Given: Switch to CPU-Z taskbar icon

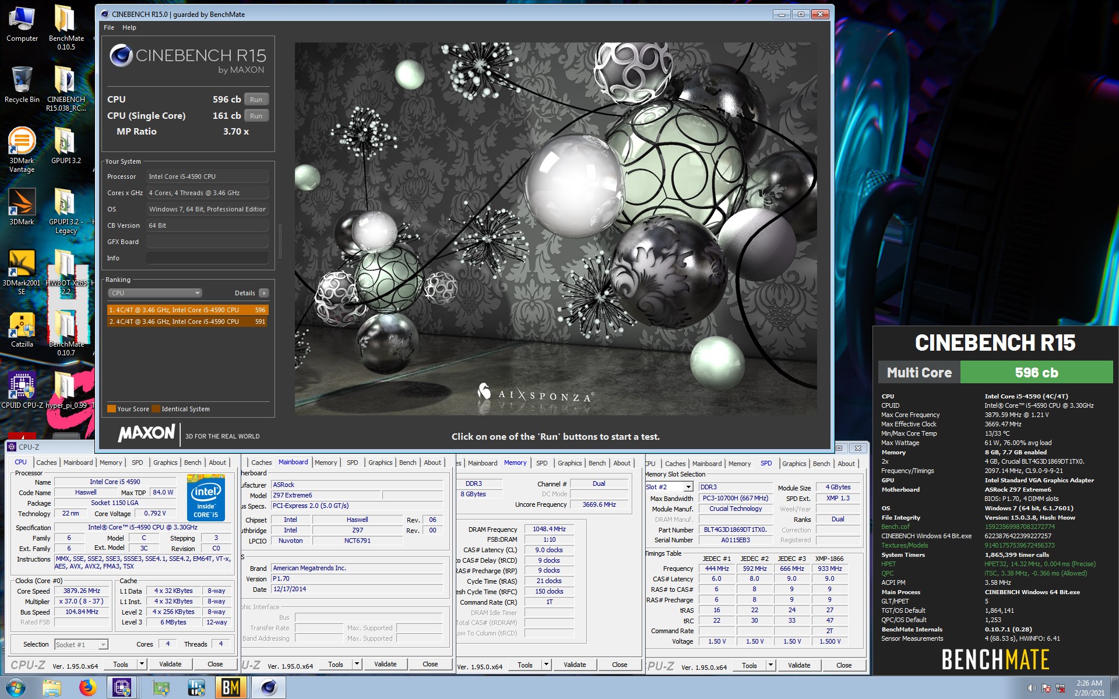Looking at the screenshot, I should (121, 688).
